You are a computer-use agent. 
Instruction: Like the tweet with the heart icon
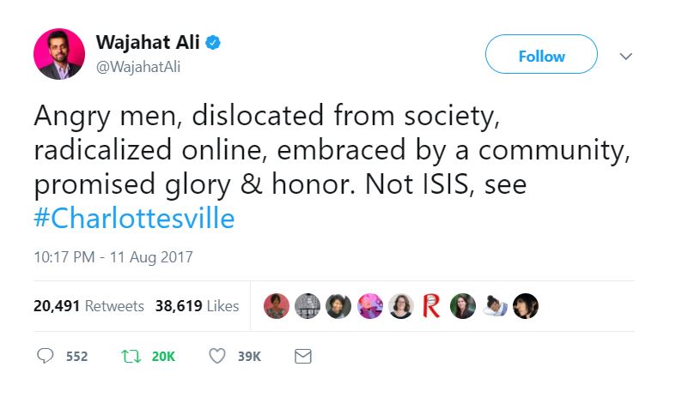pyautogui.click(x=217, y=355)
